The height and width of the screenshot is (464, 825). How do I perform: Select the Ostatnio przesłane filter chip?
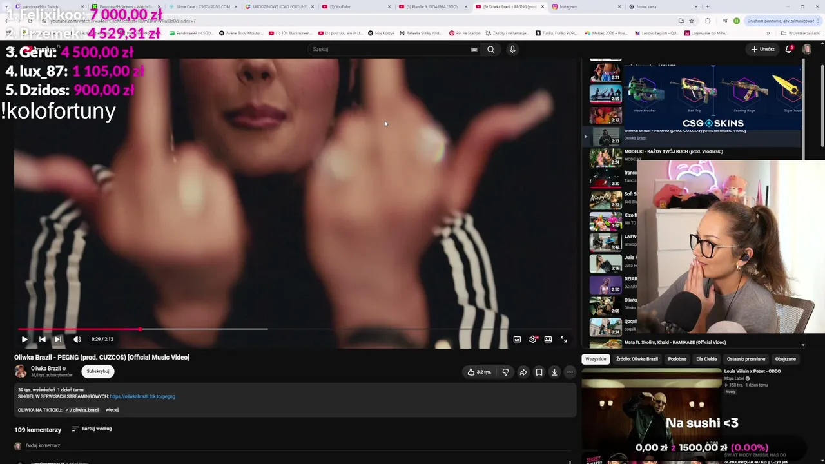point(746,359)
